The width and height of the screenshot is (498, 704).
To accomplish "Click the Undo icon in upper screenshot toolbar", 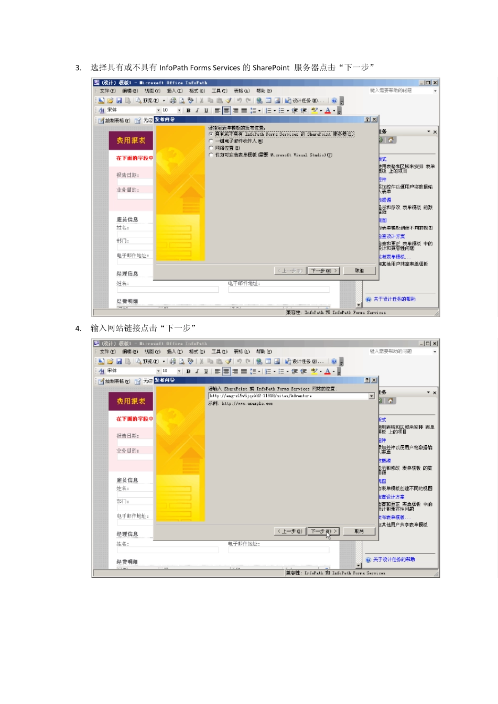I will click(x=240, y=100).
